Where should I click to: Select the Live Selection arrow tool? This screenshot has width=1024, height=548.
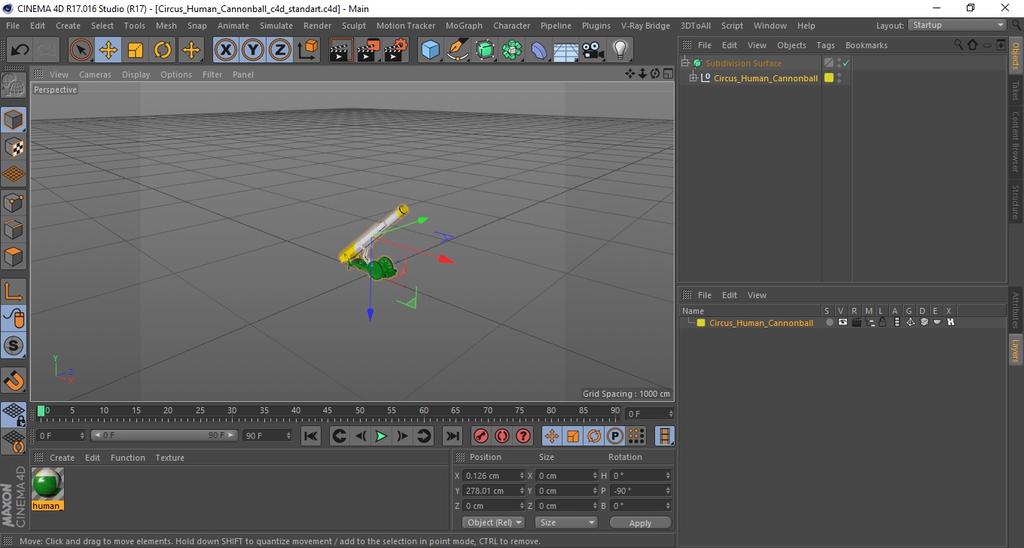coord(81,50)
